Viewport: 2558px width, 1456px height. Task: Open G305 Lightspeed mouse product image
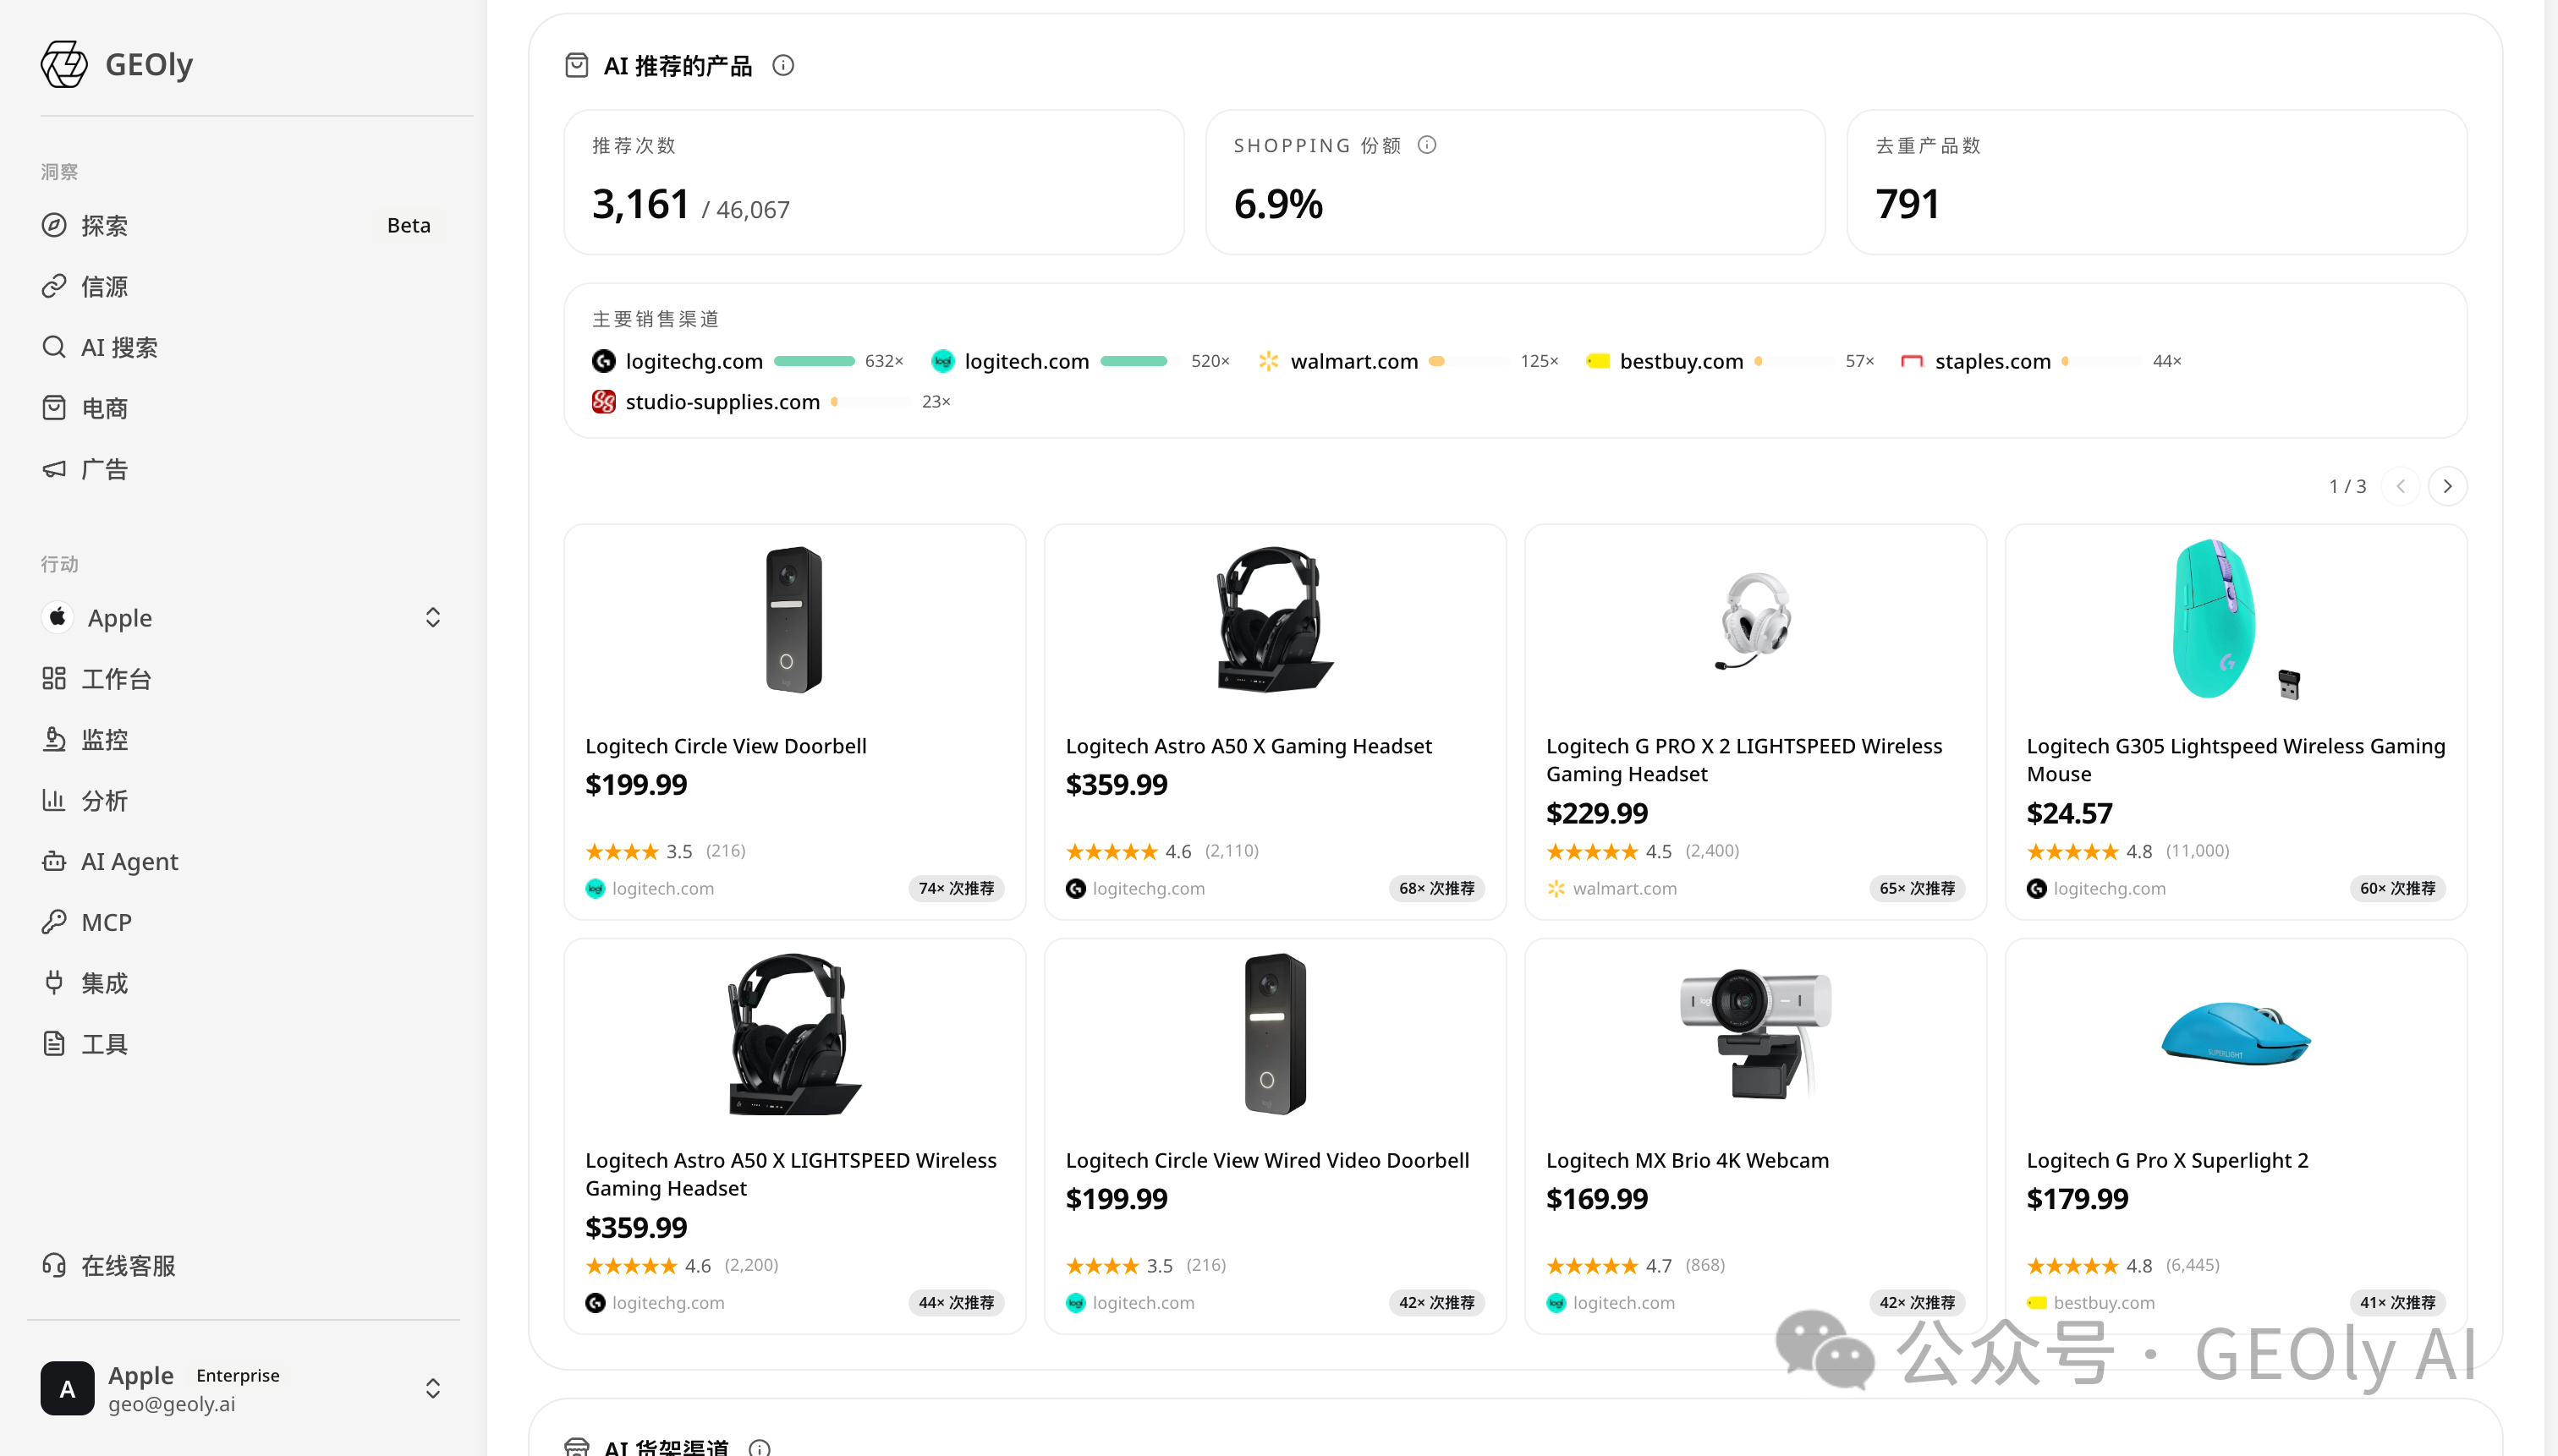(x=2236, y=619)
